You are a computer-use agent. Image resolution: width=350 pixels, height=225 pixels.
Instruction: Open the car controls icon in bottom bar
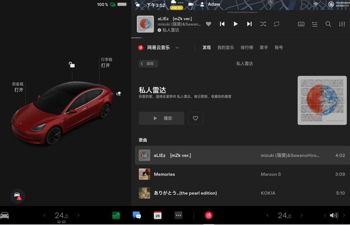(x=4, y=216)
